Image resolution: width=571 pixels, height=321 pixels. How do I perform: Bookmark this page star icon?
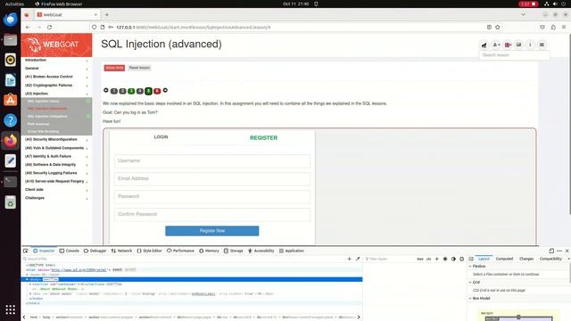point(498,27)
